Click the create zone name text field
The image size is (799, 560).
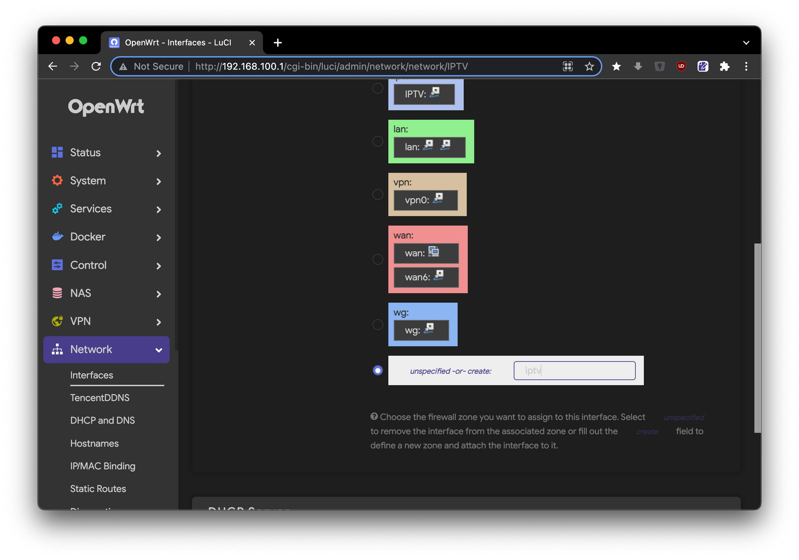[x=574, y=371]
